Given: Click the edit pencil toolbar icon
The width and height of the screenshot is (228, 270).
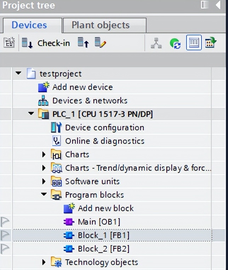Looking at the screenshot, I should click(100, 43).
